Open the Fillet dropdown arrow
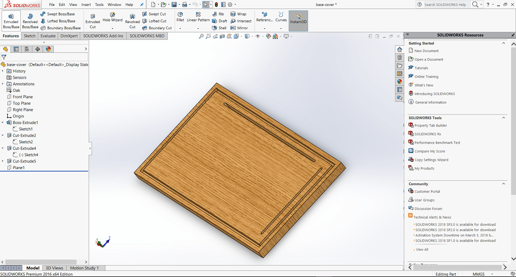This screenshot has height=277, width=516. coord(180,29)
